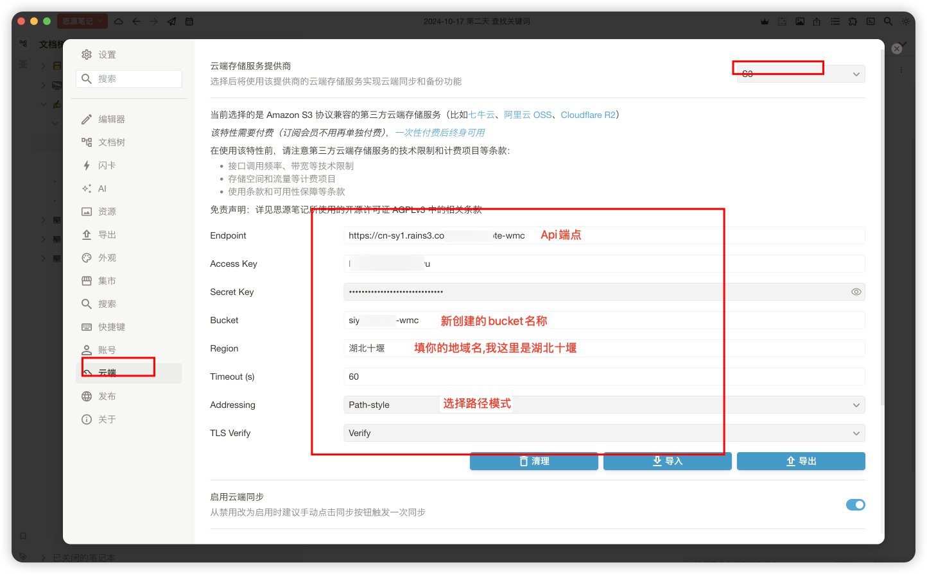Open the list outline icon in top toolbar
This screenshot has height=574, width=927.
point(835,21)
